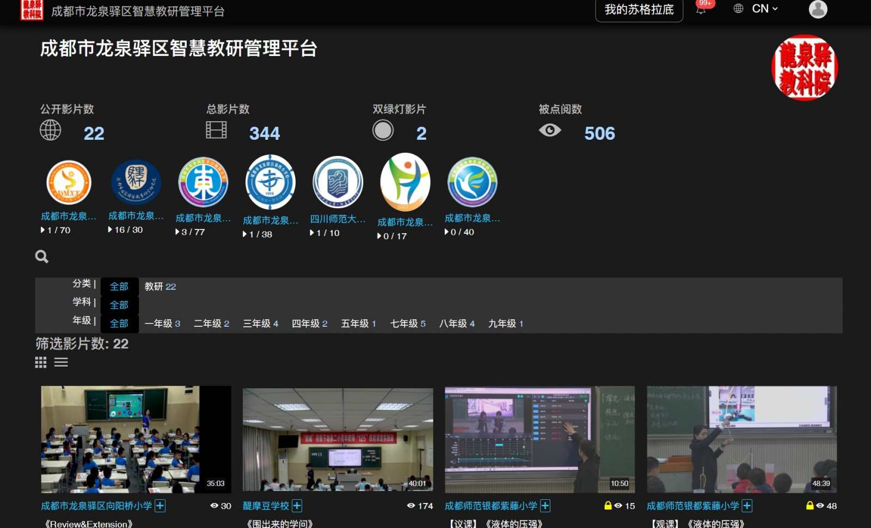This screenshot has height=528, width=871.
Task: Click the 四川师范大 school logo
Action: pyautogui.click(x=338, y=182)
